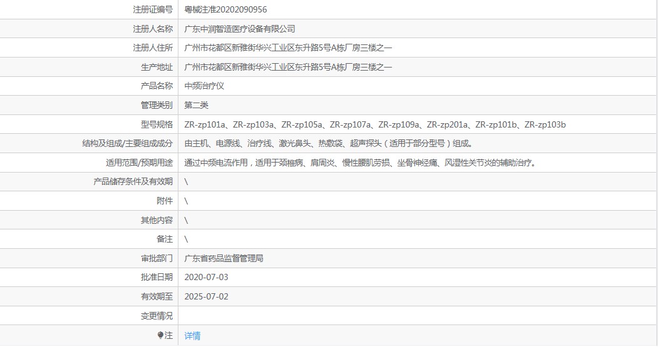Screen dimensions: 658x347
Task: Click the intended use text starting 通过中频电流作用
Action: [361, 163]
